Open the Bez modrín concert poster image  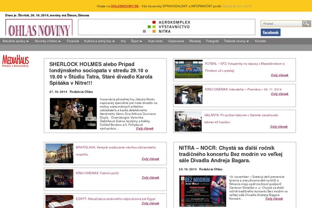pyautogui.click(x=203, y=191)
